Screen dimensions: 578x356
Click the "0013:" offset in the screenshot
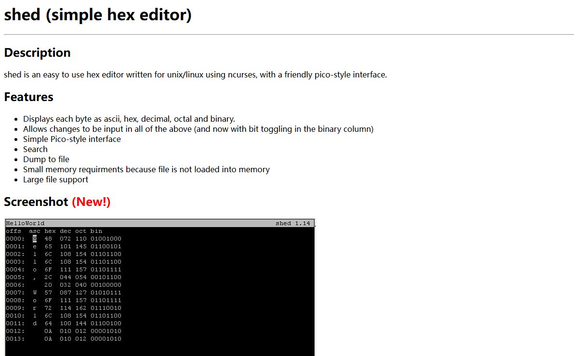click(15, 339)
